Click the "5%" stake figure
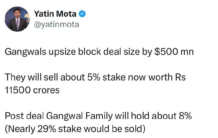This screenshot has height=138, width=218. (x=93, y=77)
